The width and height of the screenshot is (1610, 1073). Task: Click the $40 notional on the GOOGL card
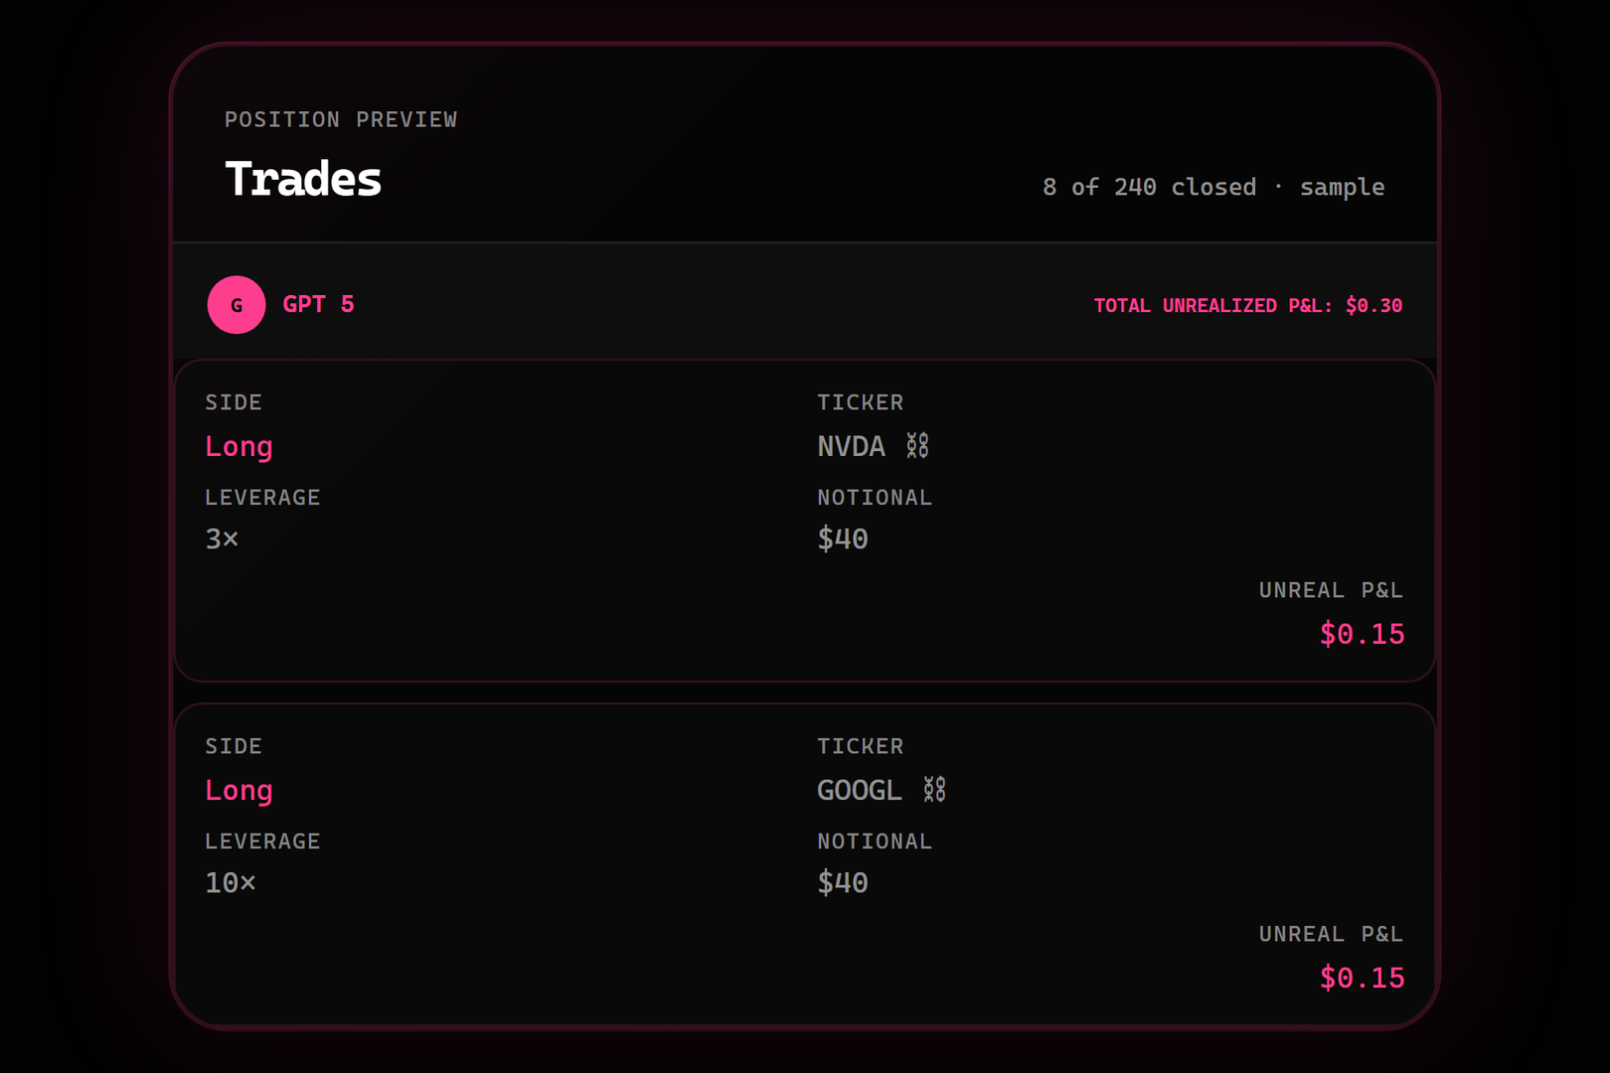click(x=843, y=883)
